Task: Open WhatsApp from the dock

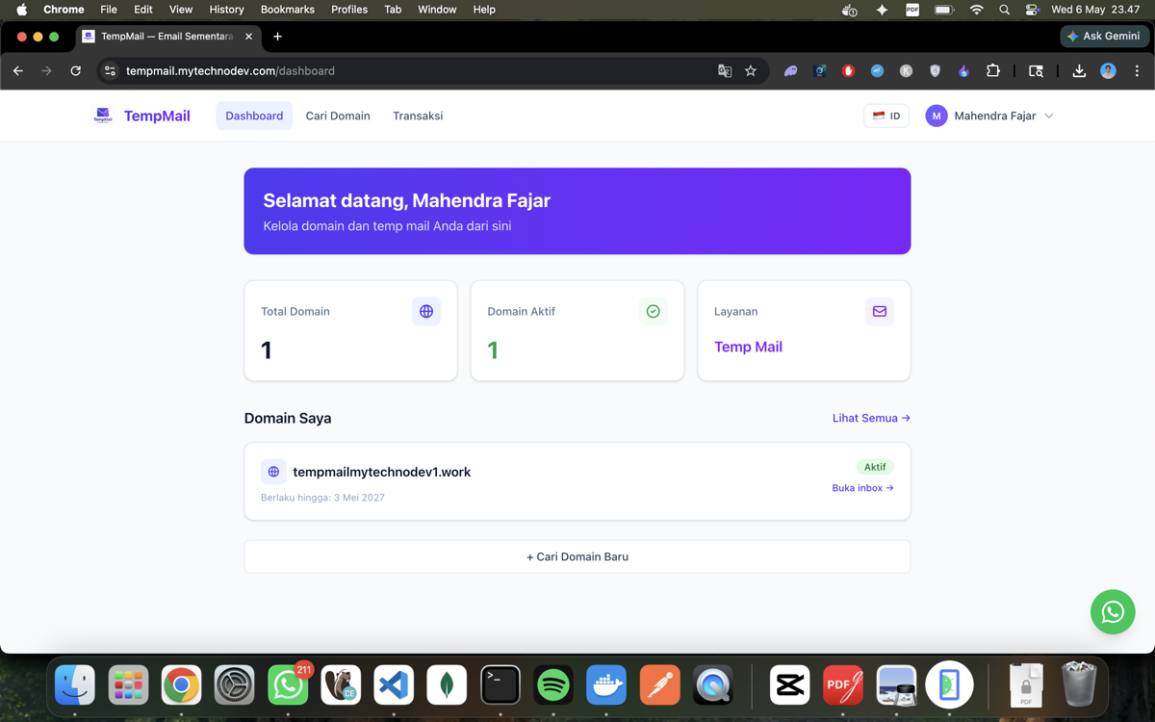Action: [x=288, y=685]
